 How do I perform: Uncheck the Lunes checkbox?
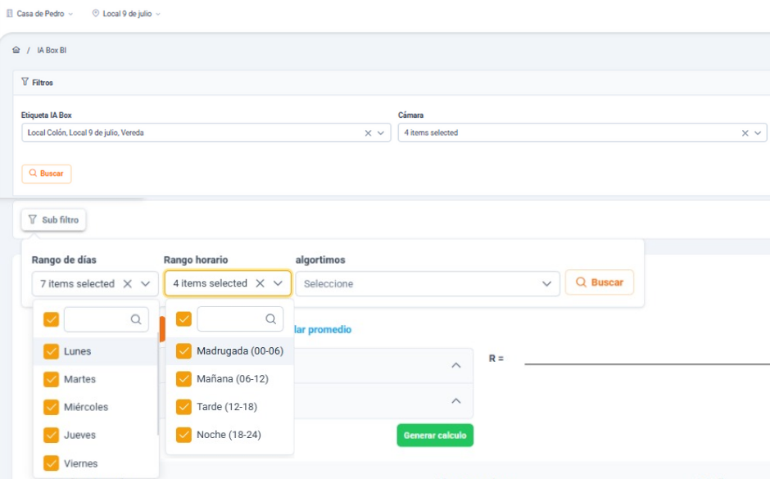[x=51, y=351]
